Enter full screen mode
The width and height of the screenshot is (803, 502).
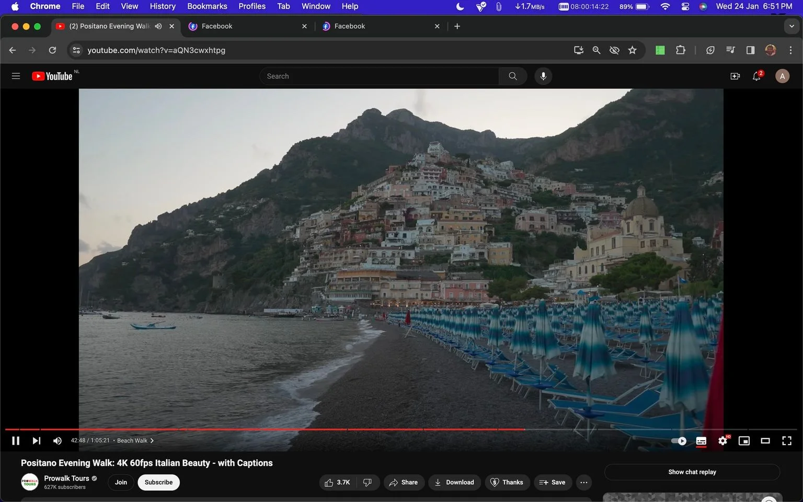click(x=787, y=441)
